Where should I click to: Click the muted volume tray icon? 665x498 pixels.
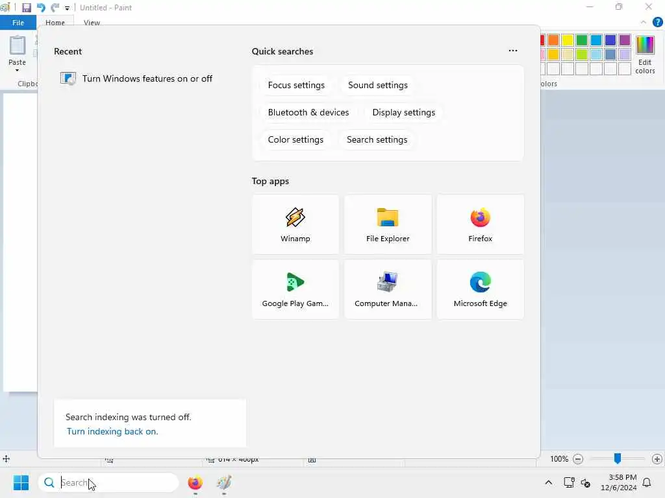click(x=586, y=482)
